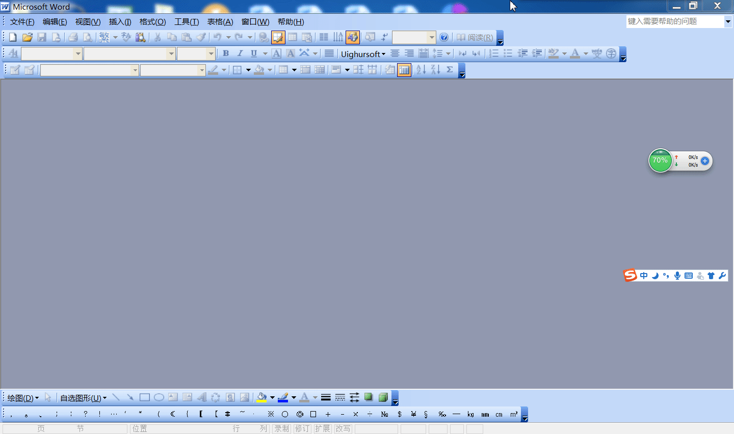This screenshot has height=434, width=734.
Task: Toggle Underline formatting
Action: 254,53
